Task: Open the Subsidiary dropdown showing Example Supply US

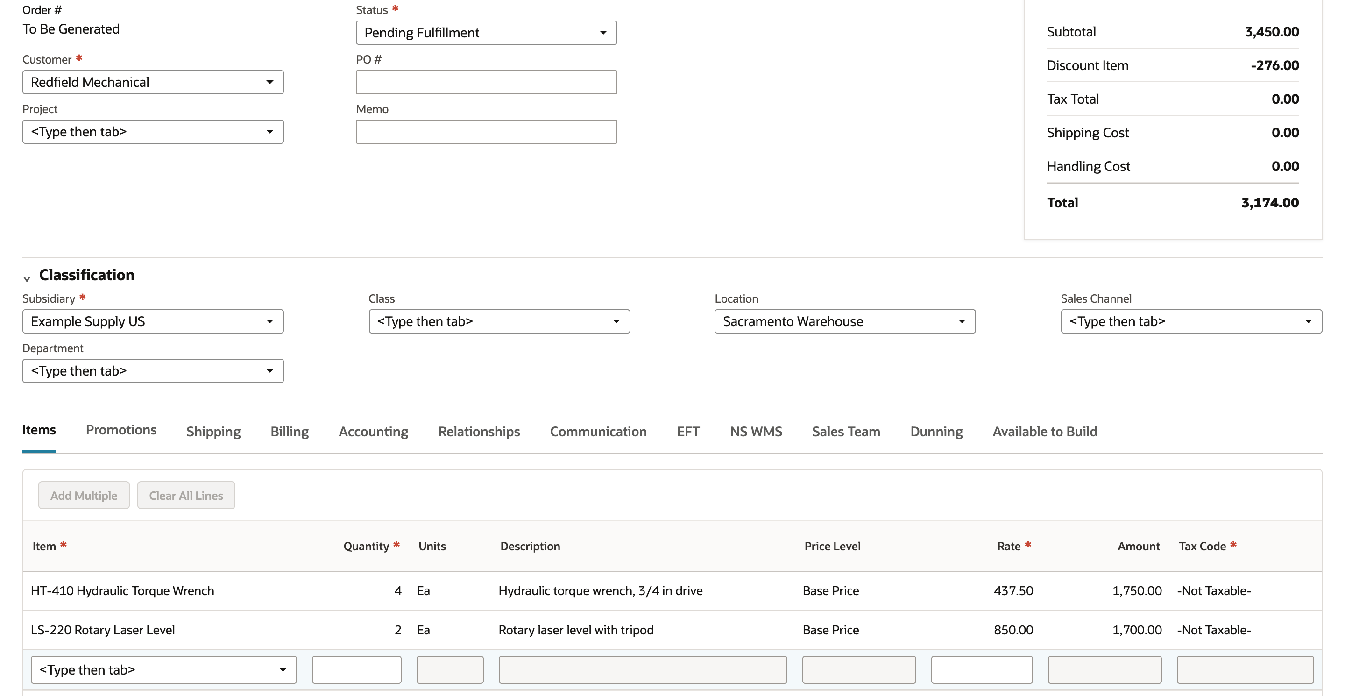Action: coord(153,321)
